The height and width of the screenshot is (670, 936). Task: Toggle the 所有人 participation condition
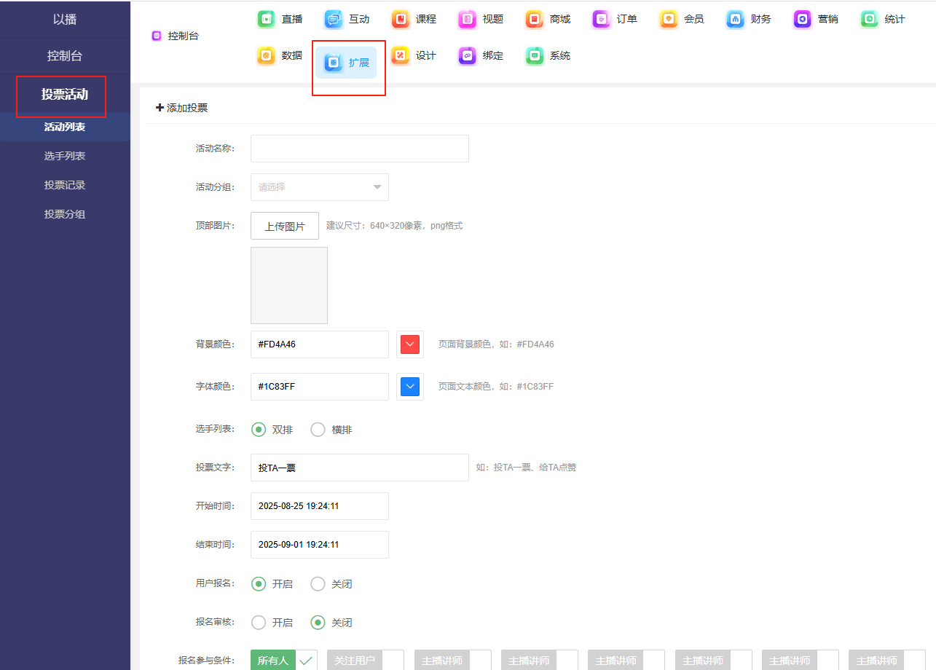[283, 661]
